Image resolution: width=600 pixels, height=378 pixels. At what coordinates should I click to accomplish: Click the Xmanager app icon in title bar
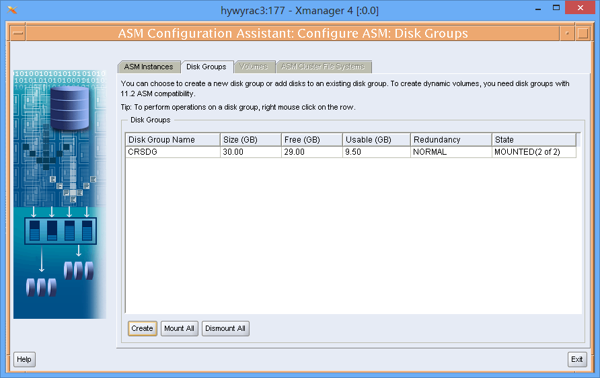pos(12,10)
